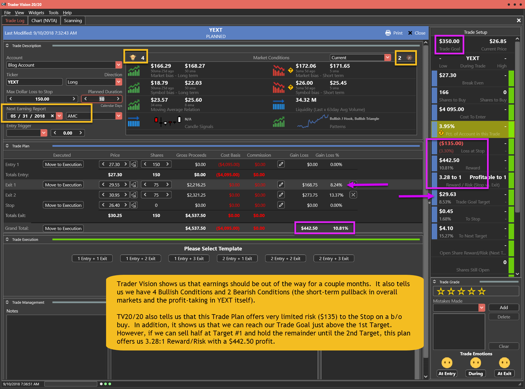Click the pencil edit icon in Exit 1 row
525x389 pixels.
tap(281, 185)
